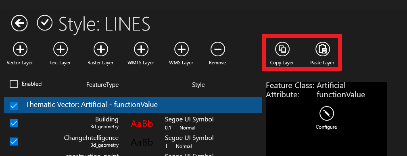407x156 pixels.
Task: Uncheck the ChangeIntelligence row checkbox
Action: click(x=13, y=142)
